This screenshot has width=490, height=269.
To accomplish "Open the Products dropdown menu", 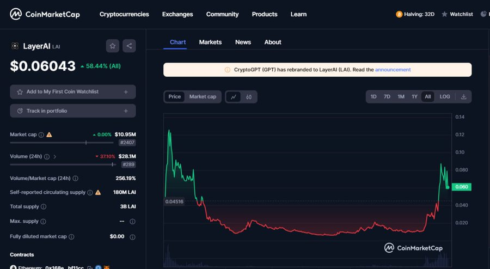I will (265, 14).
